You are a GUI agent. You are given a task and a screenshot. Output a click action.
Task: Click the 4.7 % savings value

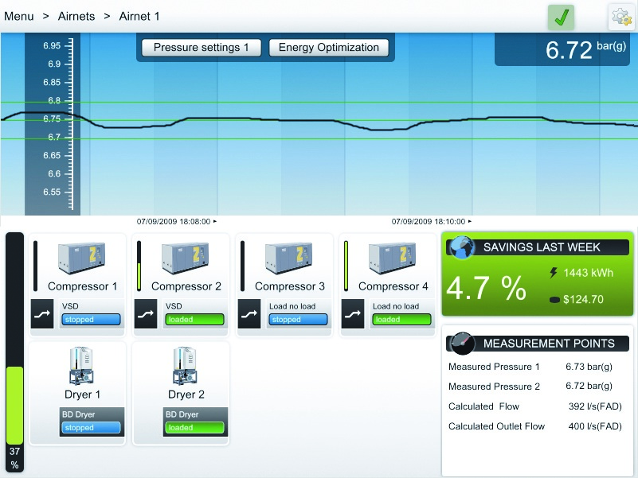[x=486, y=289]
